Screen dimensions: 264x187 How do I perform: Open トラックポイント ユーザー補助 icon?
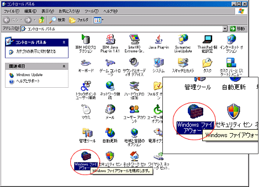pos(86,86)
